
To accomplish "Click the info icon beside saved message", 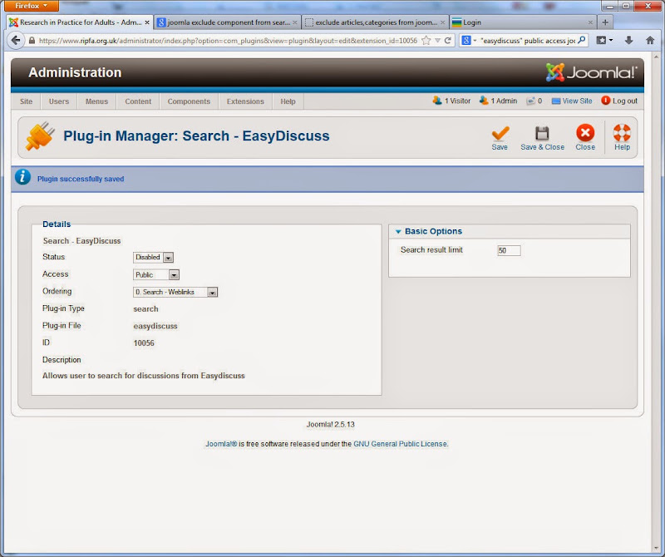I will click(23, 177).
